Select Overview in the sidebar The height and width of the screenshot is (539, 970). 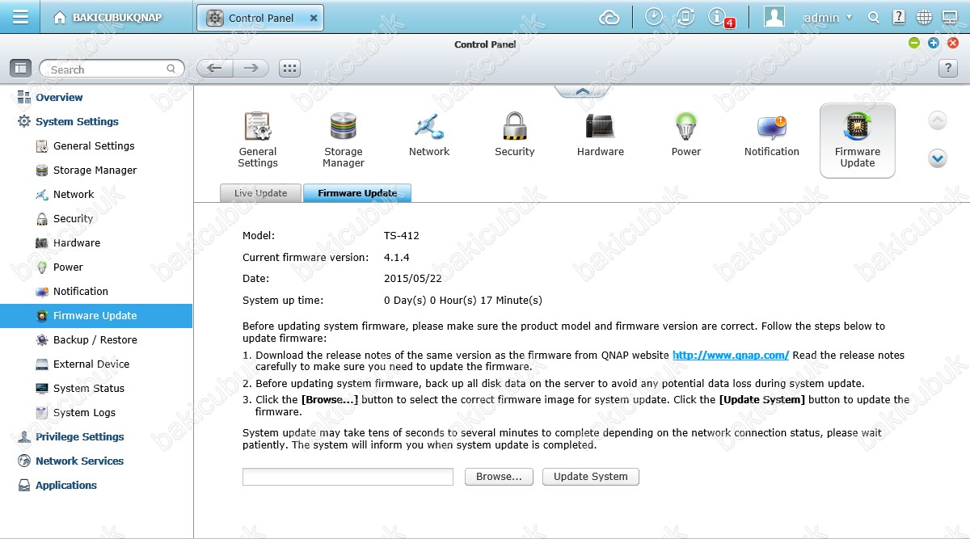(58, 97)
